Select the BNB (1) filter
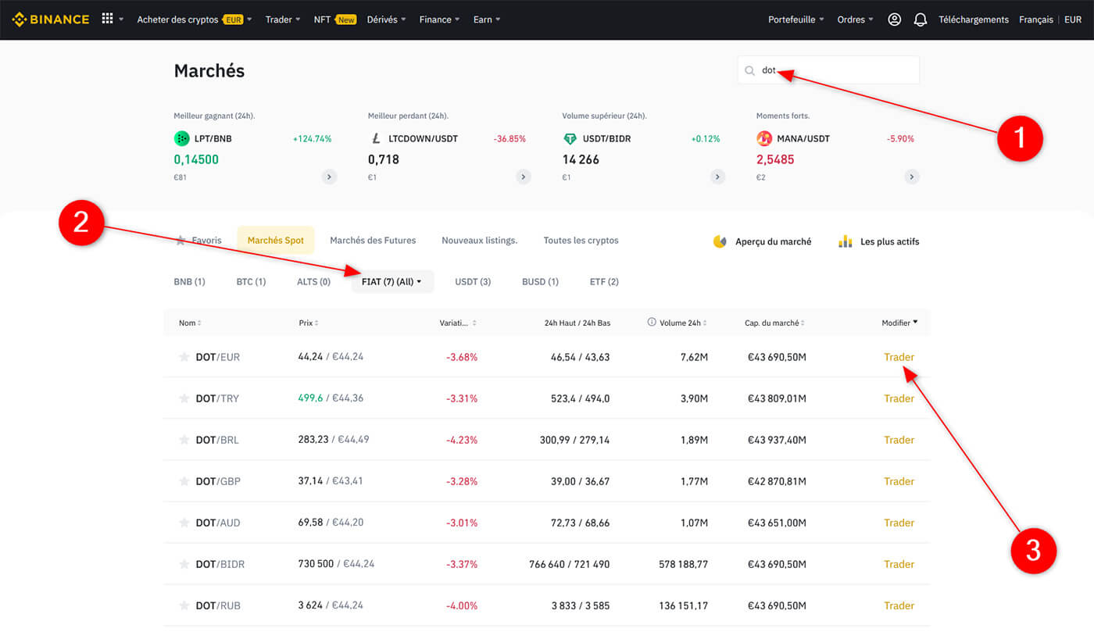 (189, 281)
